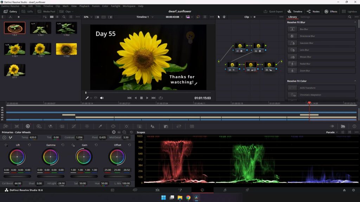Screen dimensions: 360x202
Task: Select the RGB Mixer palette
Action: pos(50,126)
